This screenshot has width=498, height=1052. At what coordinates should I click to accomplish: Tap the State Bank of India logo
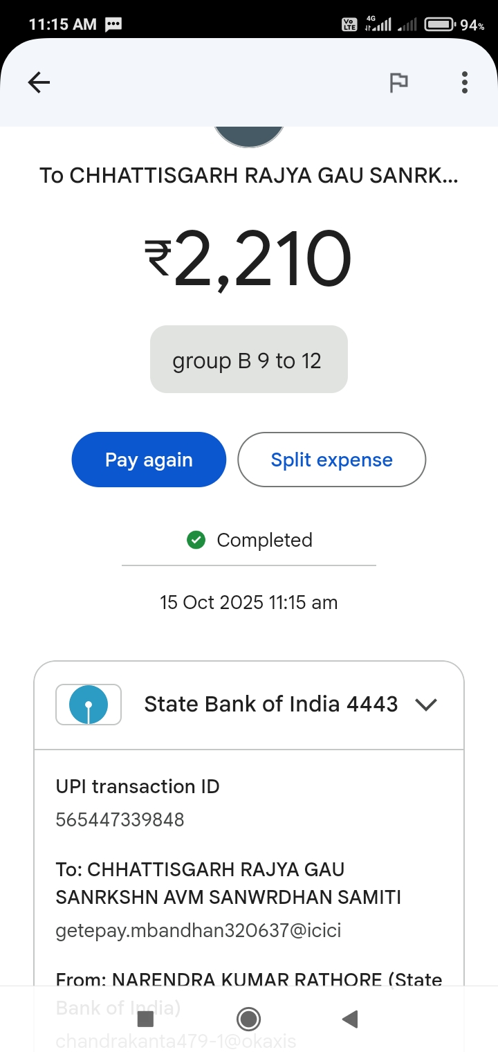click(x=89, y=705)
